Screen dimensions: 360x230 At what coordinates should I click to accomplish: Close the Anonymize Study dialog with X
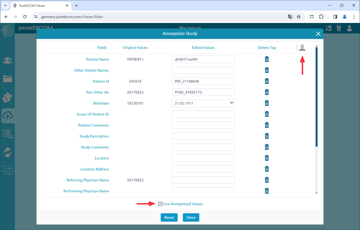tap(318, 34)
